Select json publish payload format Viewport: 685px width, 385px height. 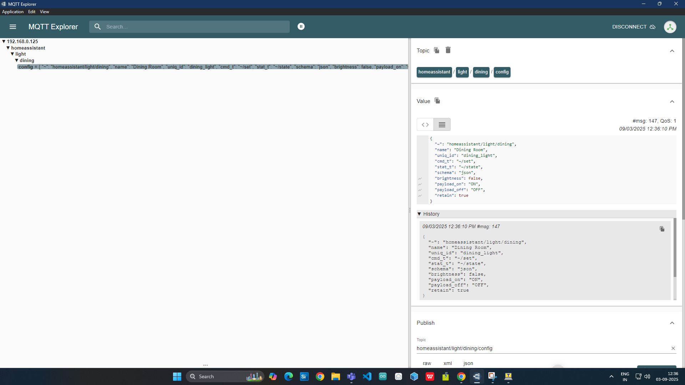(x=468, y=363)
